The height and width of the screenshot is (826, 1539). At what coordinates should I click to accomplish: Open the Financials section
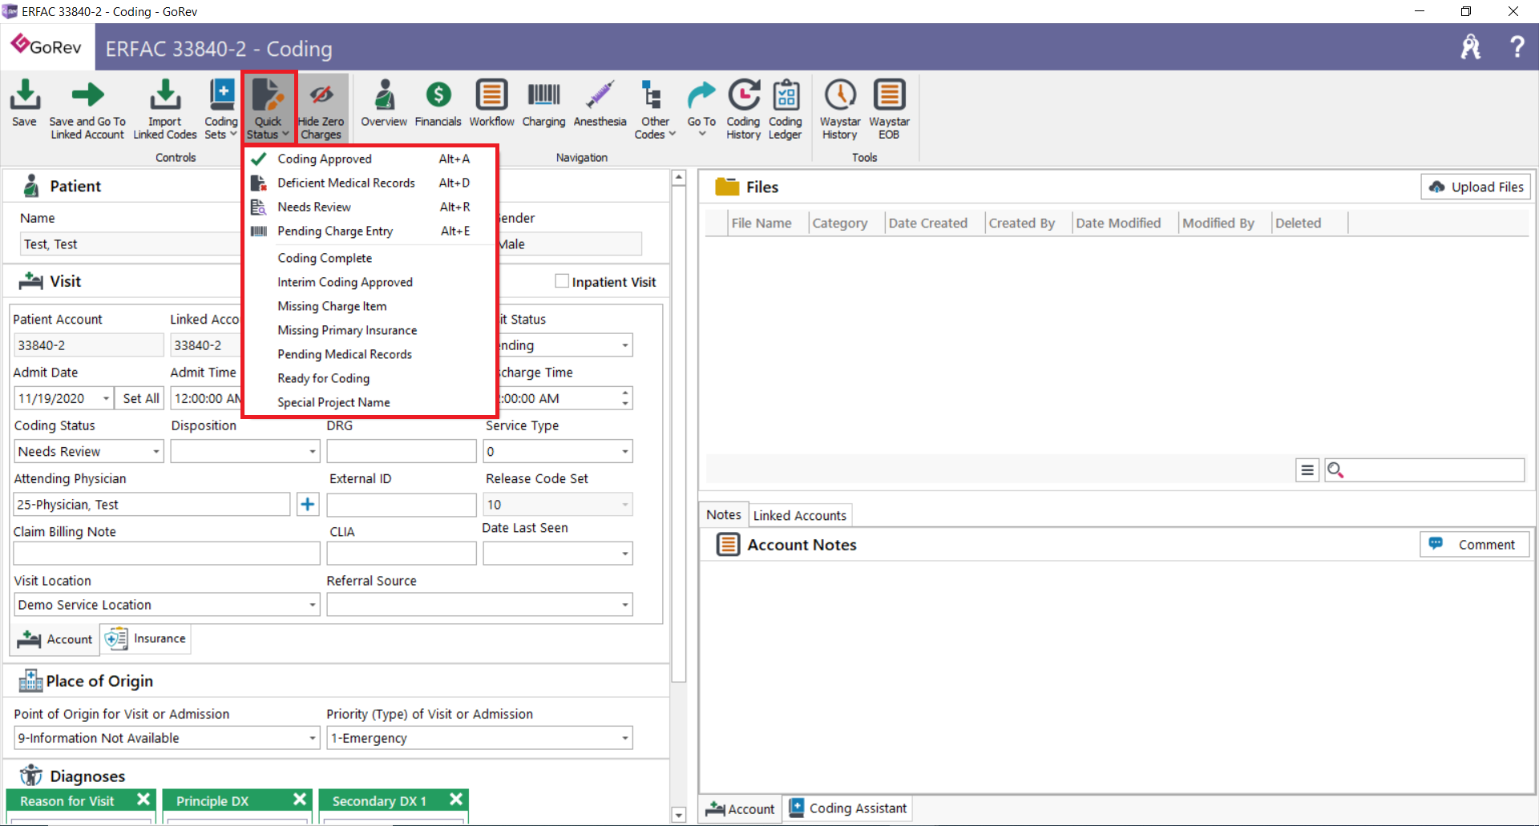click(x=438, y=103)
